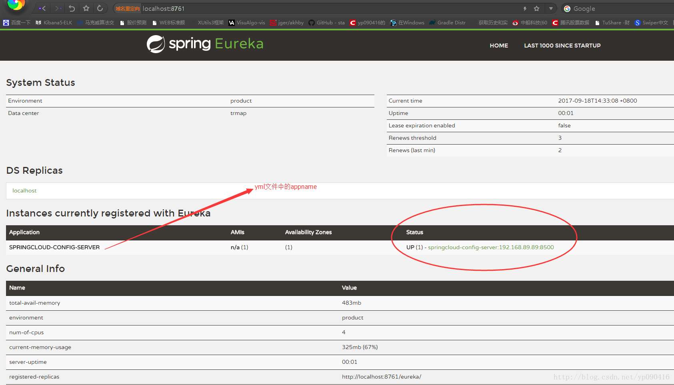The height and width of the screenshot is (385, 674).
Task: Reload the page with the refresh icon
Action: coord(100,8)
